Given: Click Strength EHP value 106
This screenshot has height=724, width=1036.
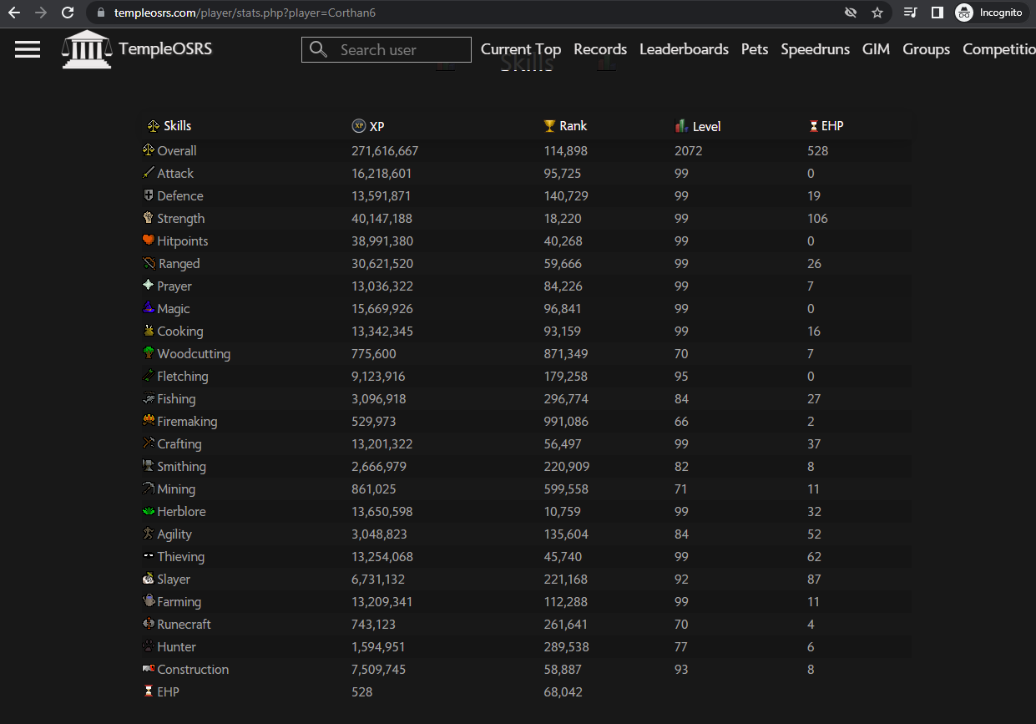Looking at the screenshot, I should tap(818, 218).
